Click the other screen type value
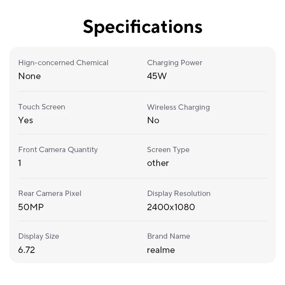Viewport: 285px width, 285px height. (x=158, y=163)
